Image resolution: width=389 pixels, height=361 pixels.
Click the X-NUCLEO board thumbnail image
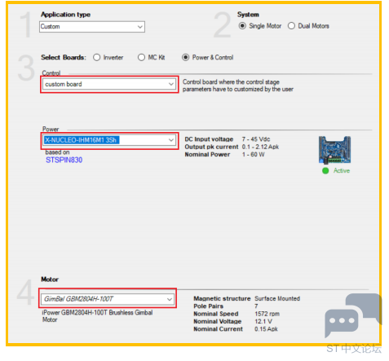click(x=334, y=150)
